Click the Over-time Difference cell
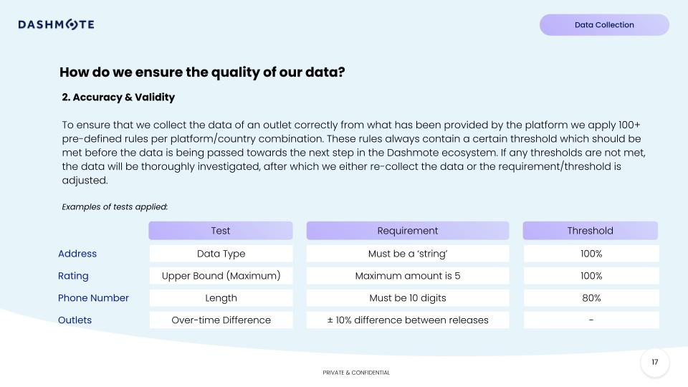The width and height of the screenshot is (688, 387). pyautogui.click(x=221, y=320)
